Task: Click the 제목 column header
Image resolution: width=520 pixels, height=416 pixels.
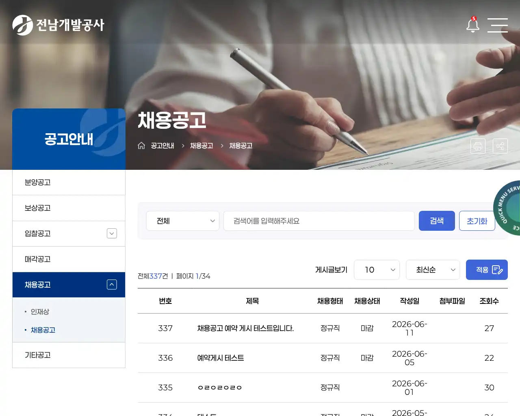Action: tap(252, 301)
